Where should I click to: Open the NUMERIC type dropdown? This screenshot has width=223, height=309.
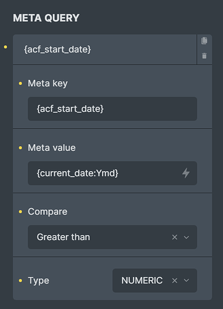pos(154,281)
